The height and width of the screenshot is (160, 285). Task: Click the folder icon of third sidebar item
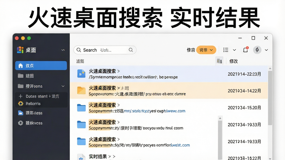click(21, 86)
